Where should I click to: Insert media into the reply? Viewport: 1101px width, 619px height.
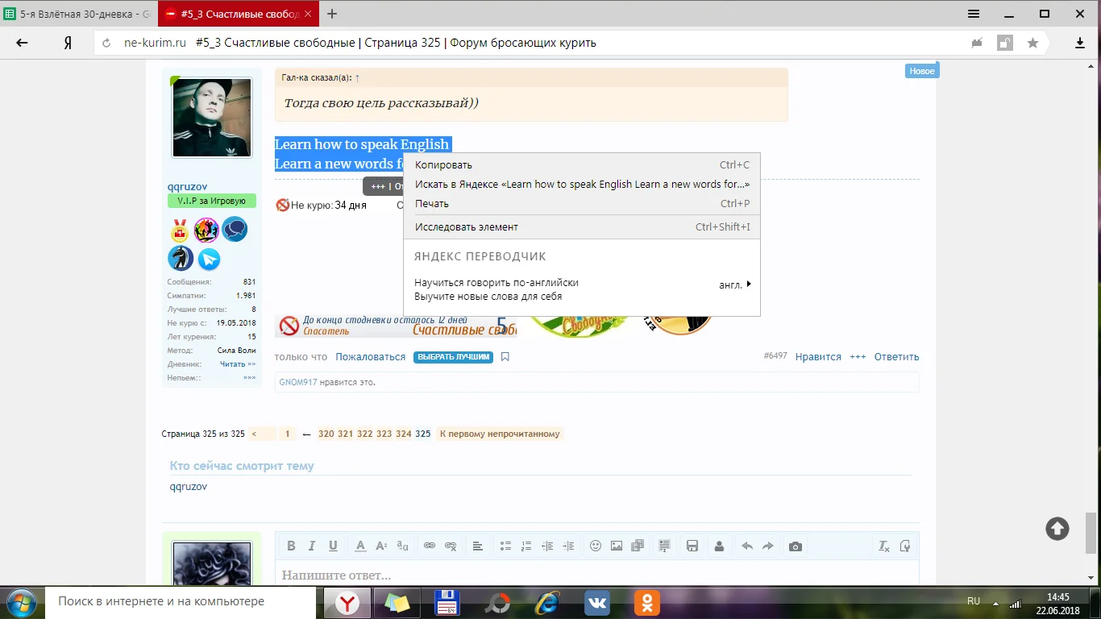point(638,546)
